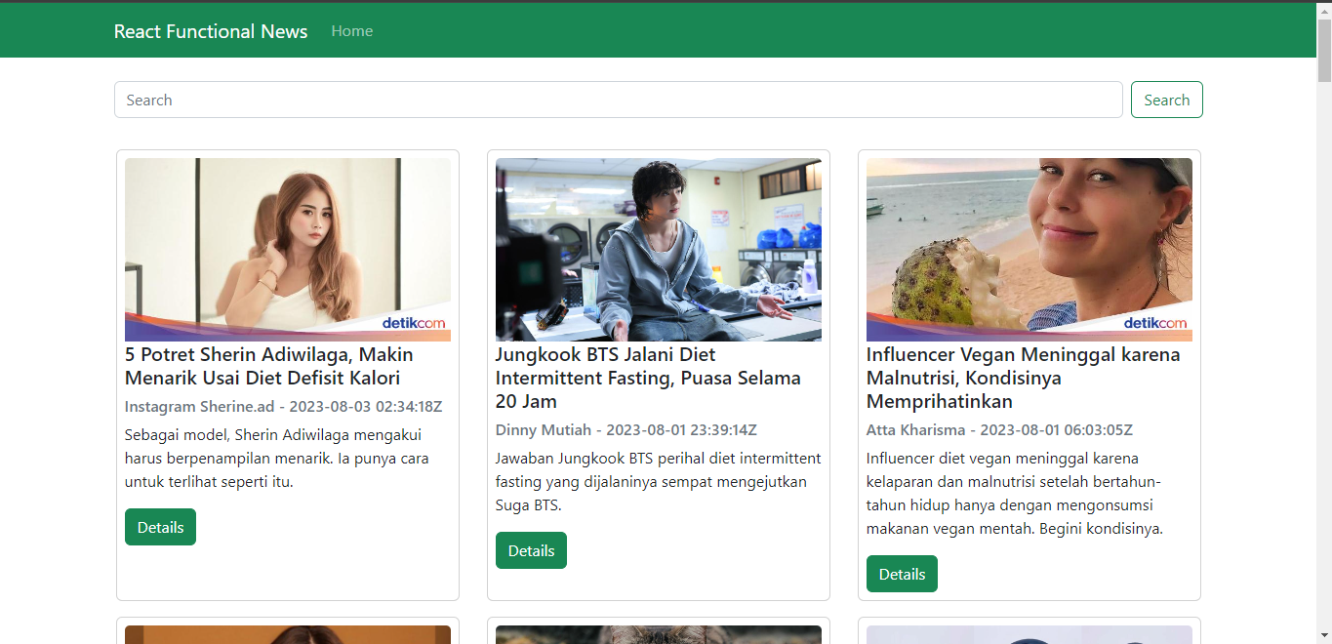This screenshot has width=1332, height=644.
Task: Open Details for the Jungkook BTS article
Action: coord(531,550)
